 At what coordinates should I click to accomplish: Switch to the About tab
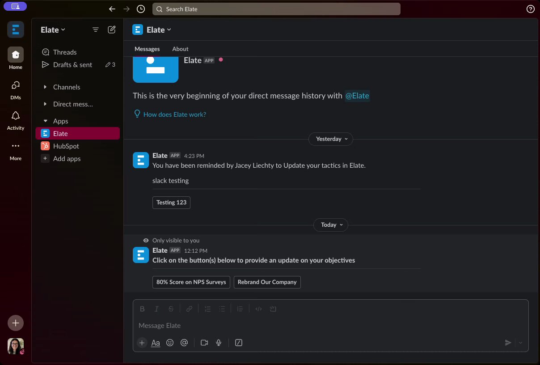coord(180,49)
